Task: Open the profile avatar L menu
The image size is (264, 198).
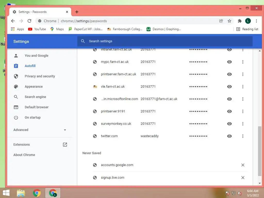Action: pyautogui.click(x=248, y=21)
